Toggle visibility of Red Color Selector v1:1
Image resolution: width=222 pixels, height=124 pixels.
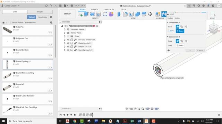click(x=68, y=40)
